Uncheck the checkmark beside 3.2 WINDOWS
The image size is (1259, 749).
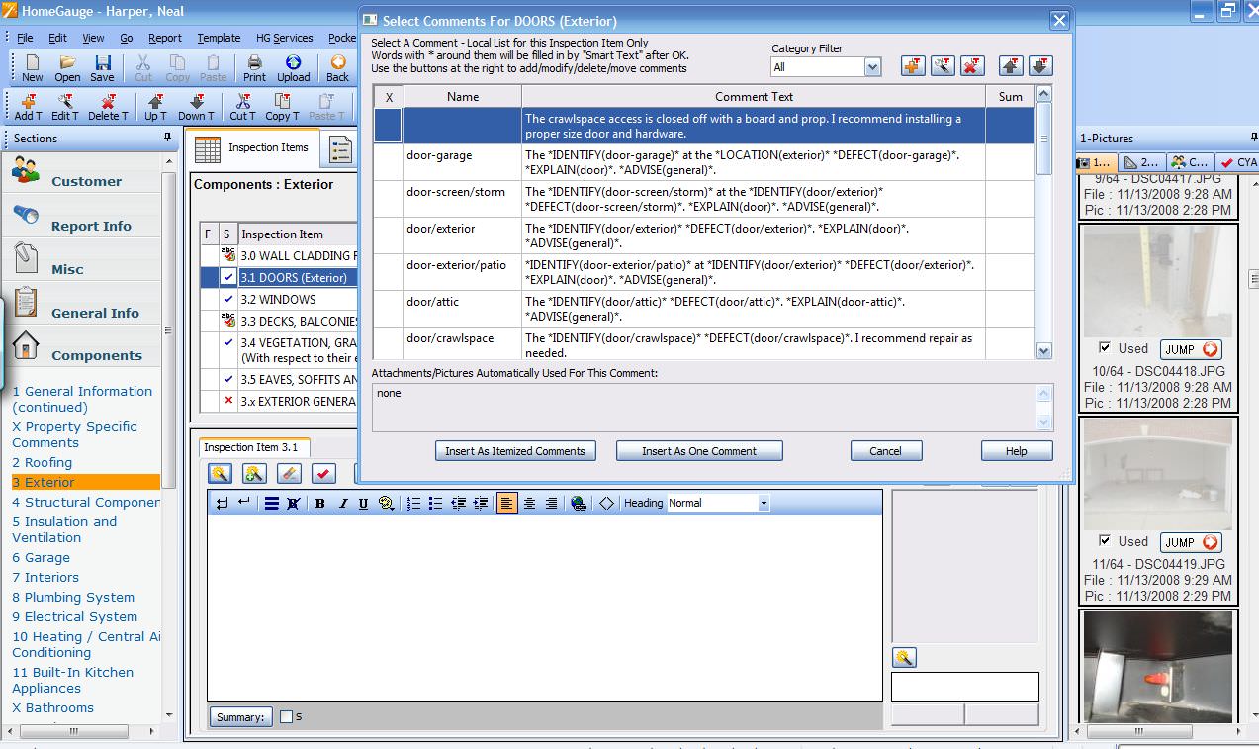228,299
